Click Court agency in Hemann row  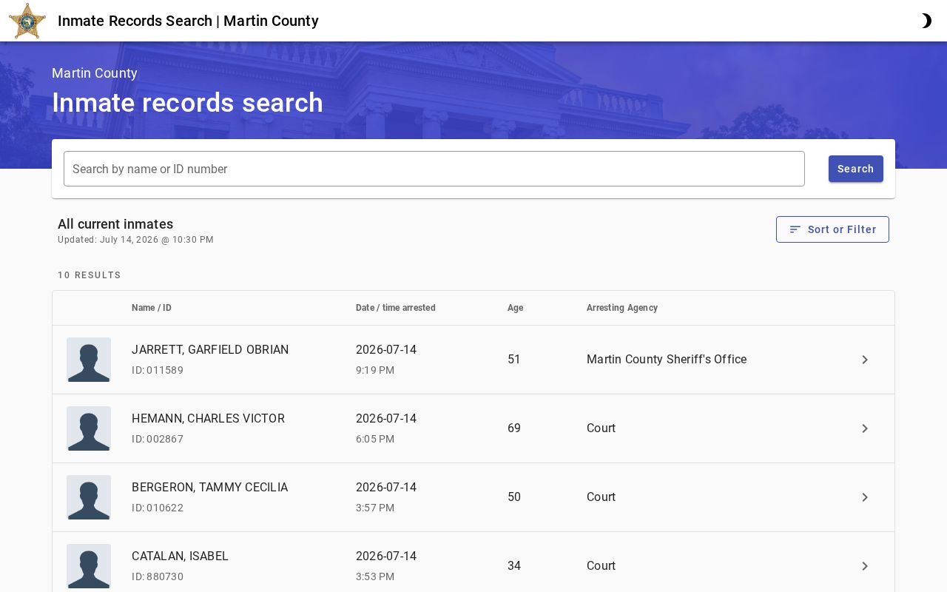click(x=601, y=428)
